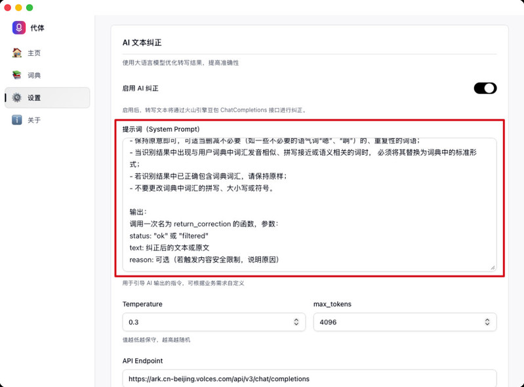
Task: Click the house icon beside 主页
Action: (x=17, y=52)
